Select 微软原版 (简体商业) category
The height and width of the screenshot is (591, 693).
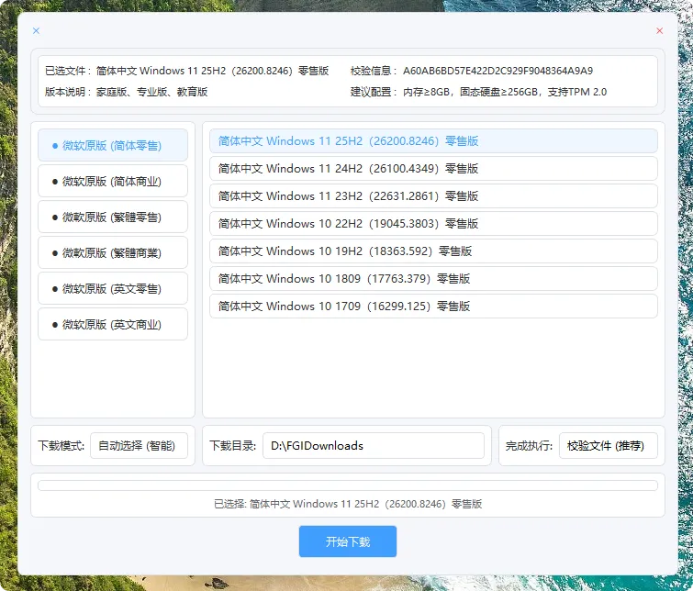click(x=113, y=181)
